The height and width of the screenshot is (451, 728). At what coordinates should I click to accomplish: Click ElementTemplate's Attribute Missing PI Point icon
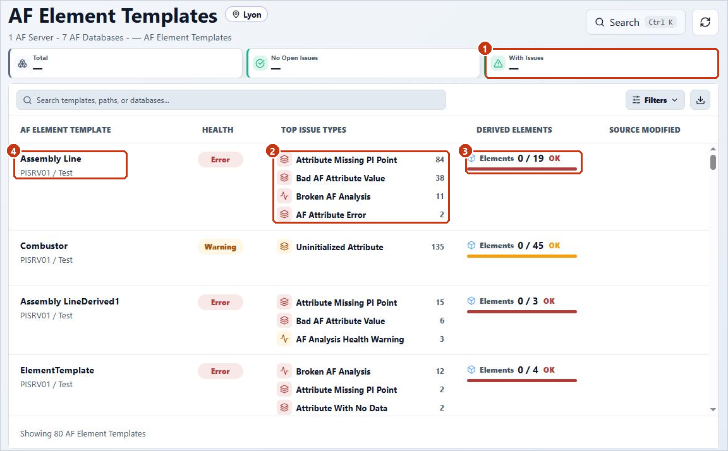(x=284, y=389)
